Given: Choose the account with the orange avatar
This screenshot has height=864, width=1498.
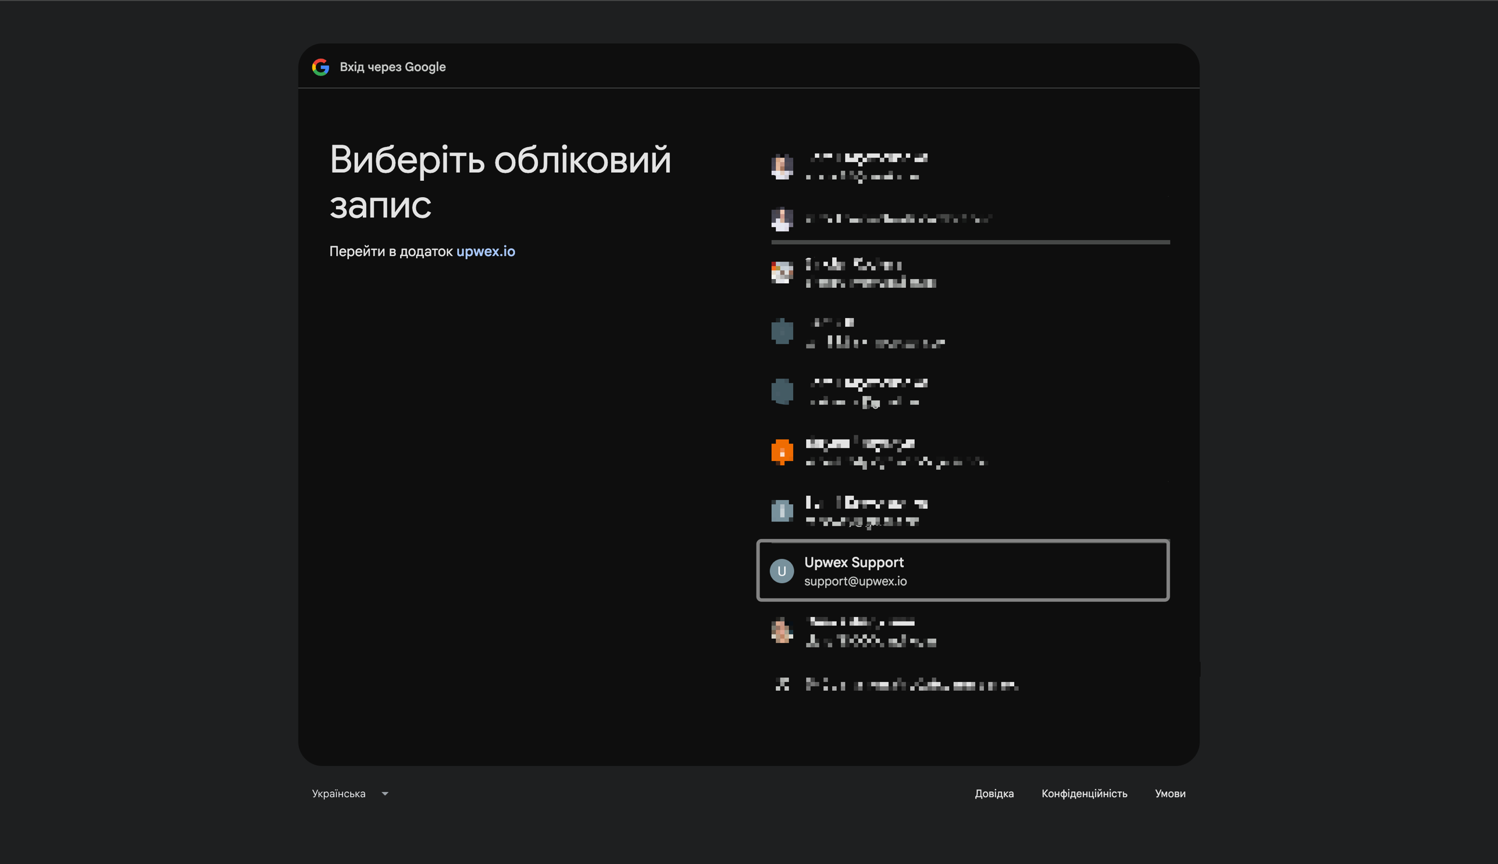Looking at the screenshot, I should click(962, 452).
